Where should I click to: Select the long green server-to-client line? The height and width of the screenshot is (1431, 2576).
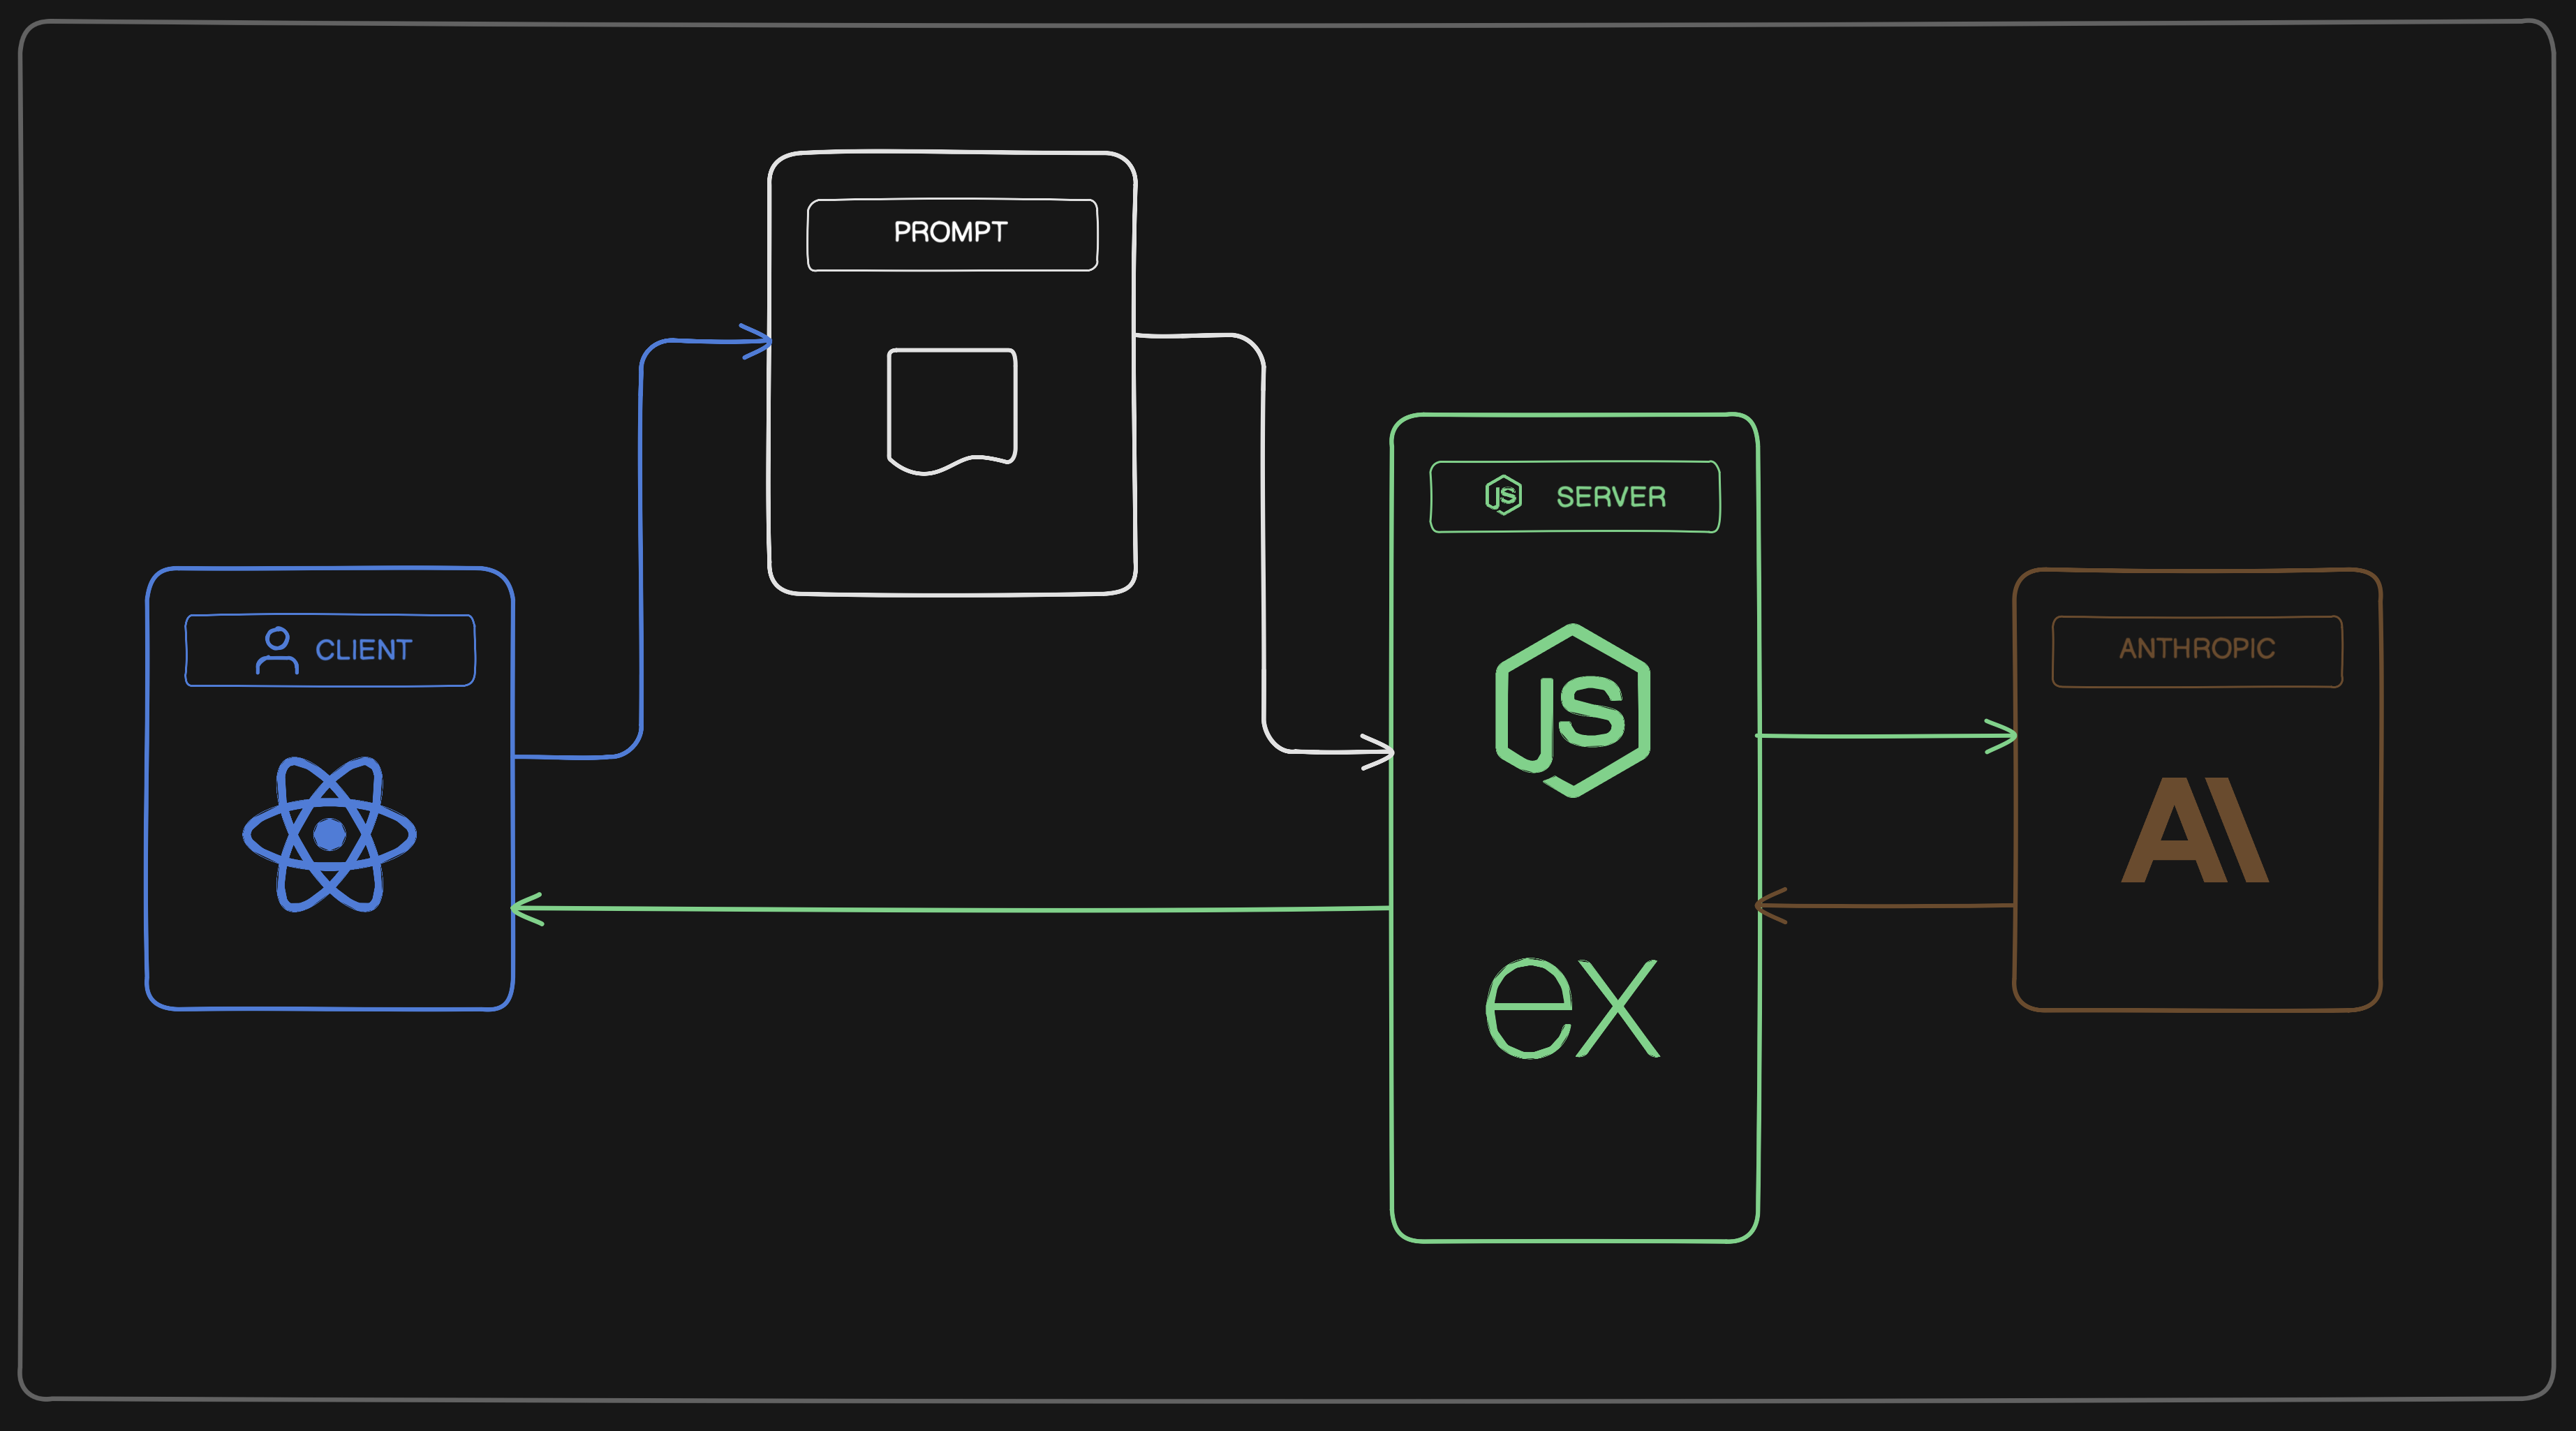(950, 910)
